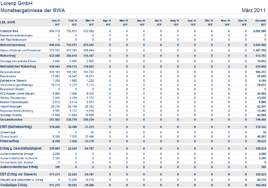The height and width of the screenshot is (188, 268).
Task: Click the 'Lfd. JAHR' header cell
Action: [x=8, y=22]
